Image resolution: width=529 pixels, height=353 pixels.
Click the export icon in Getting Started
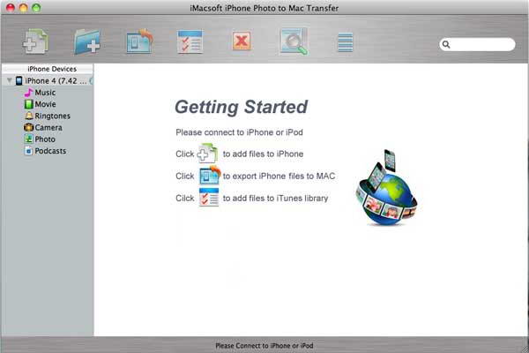tap(210, 175)
